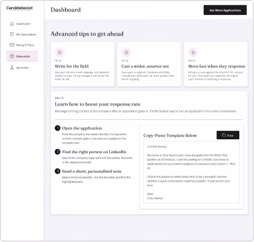254x242 pixels.
Task: Copy the message template with Copy button
Action: pos(228,135)
